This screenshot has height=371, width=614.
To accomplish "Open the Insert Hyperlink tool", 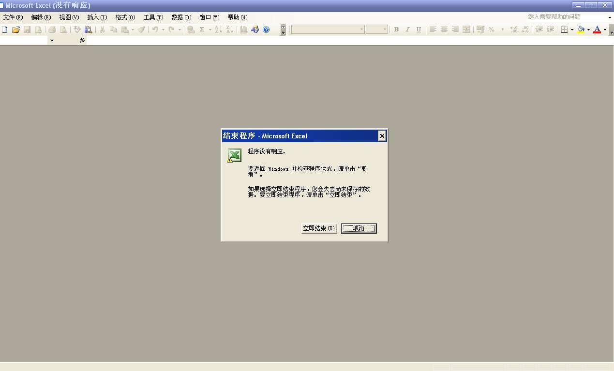I will [x=191, y=29].
